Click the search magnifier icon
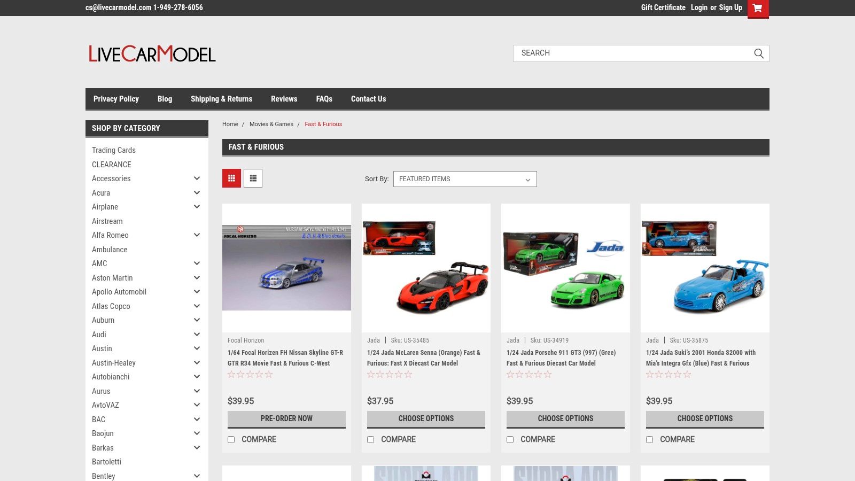Image resolution: width=855 pixels, height=481 pixels. pos(759,53)
